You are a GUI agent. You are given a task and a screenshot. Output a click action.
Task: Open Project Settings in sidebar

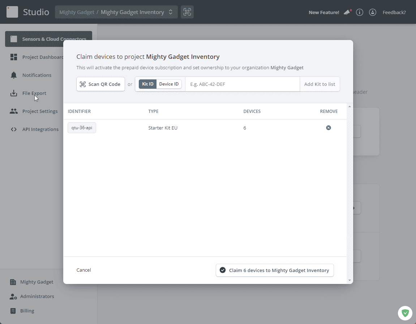click(40, 111)
